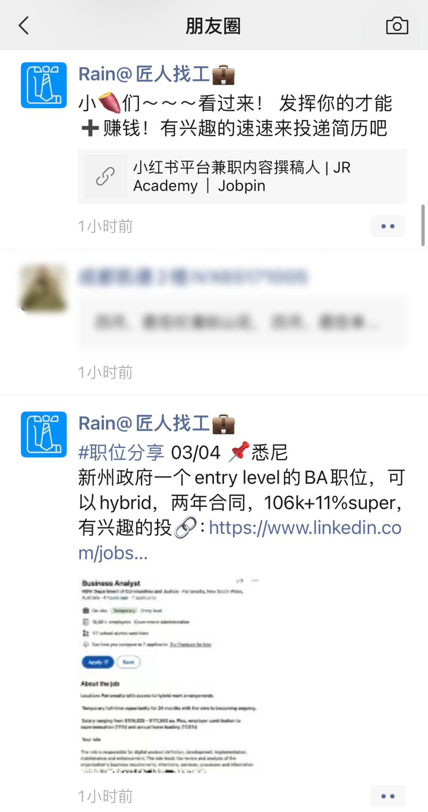Open the 小红书平台兼职内容撰稿人 link card
Image resolution: width=428 pixels, height=812 pixels.
[x=243, y=176]
